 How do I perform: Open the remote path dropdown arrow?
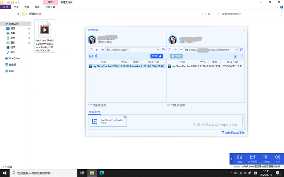pyautogui.click(x=236, y=50)
